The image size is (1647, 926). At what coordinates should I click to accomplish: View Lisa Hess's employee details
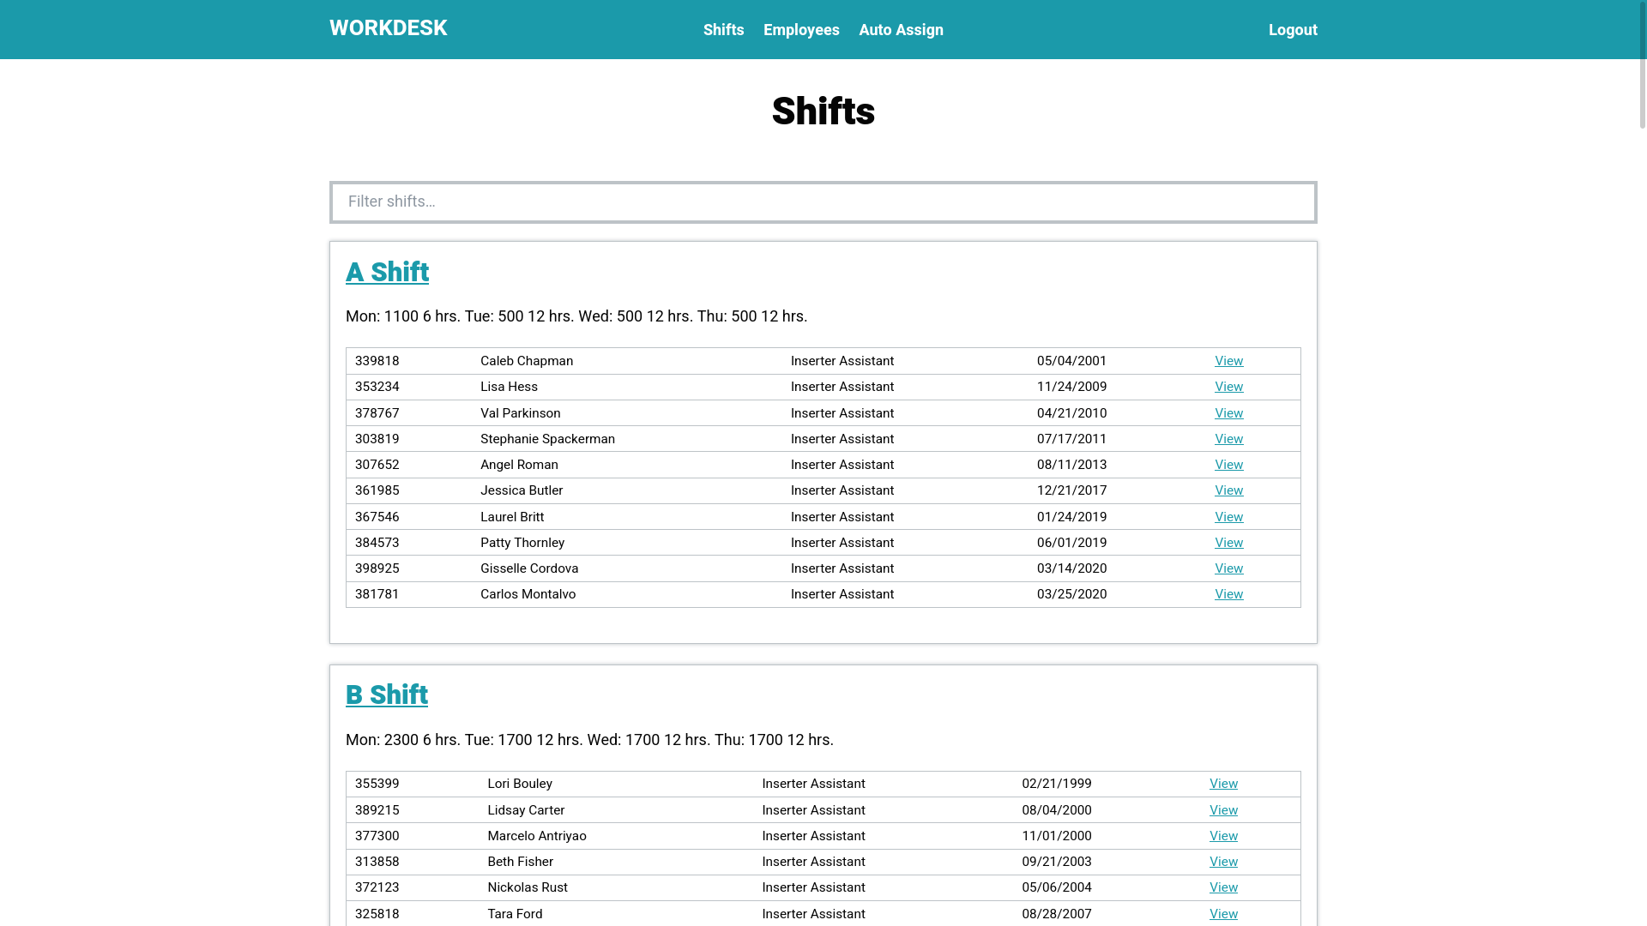click(x=1228, y=387)
